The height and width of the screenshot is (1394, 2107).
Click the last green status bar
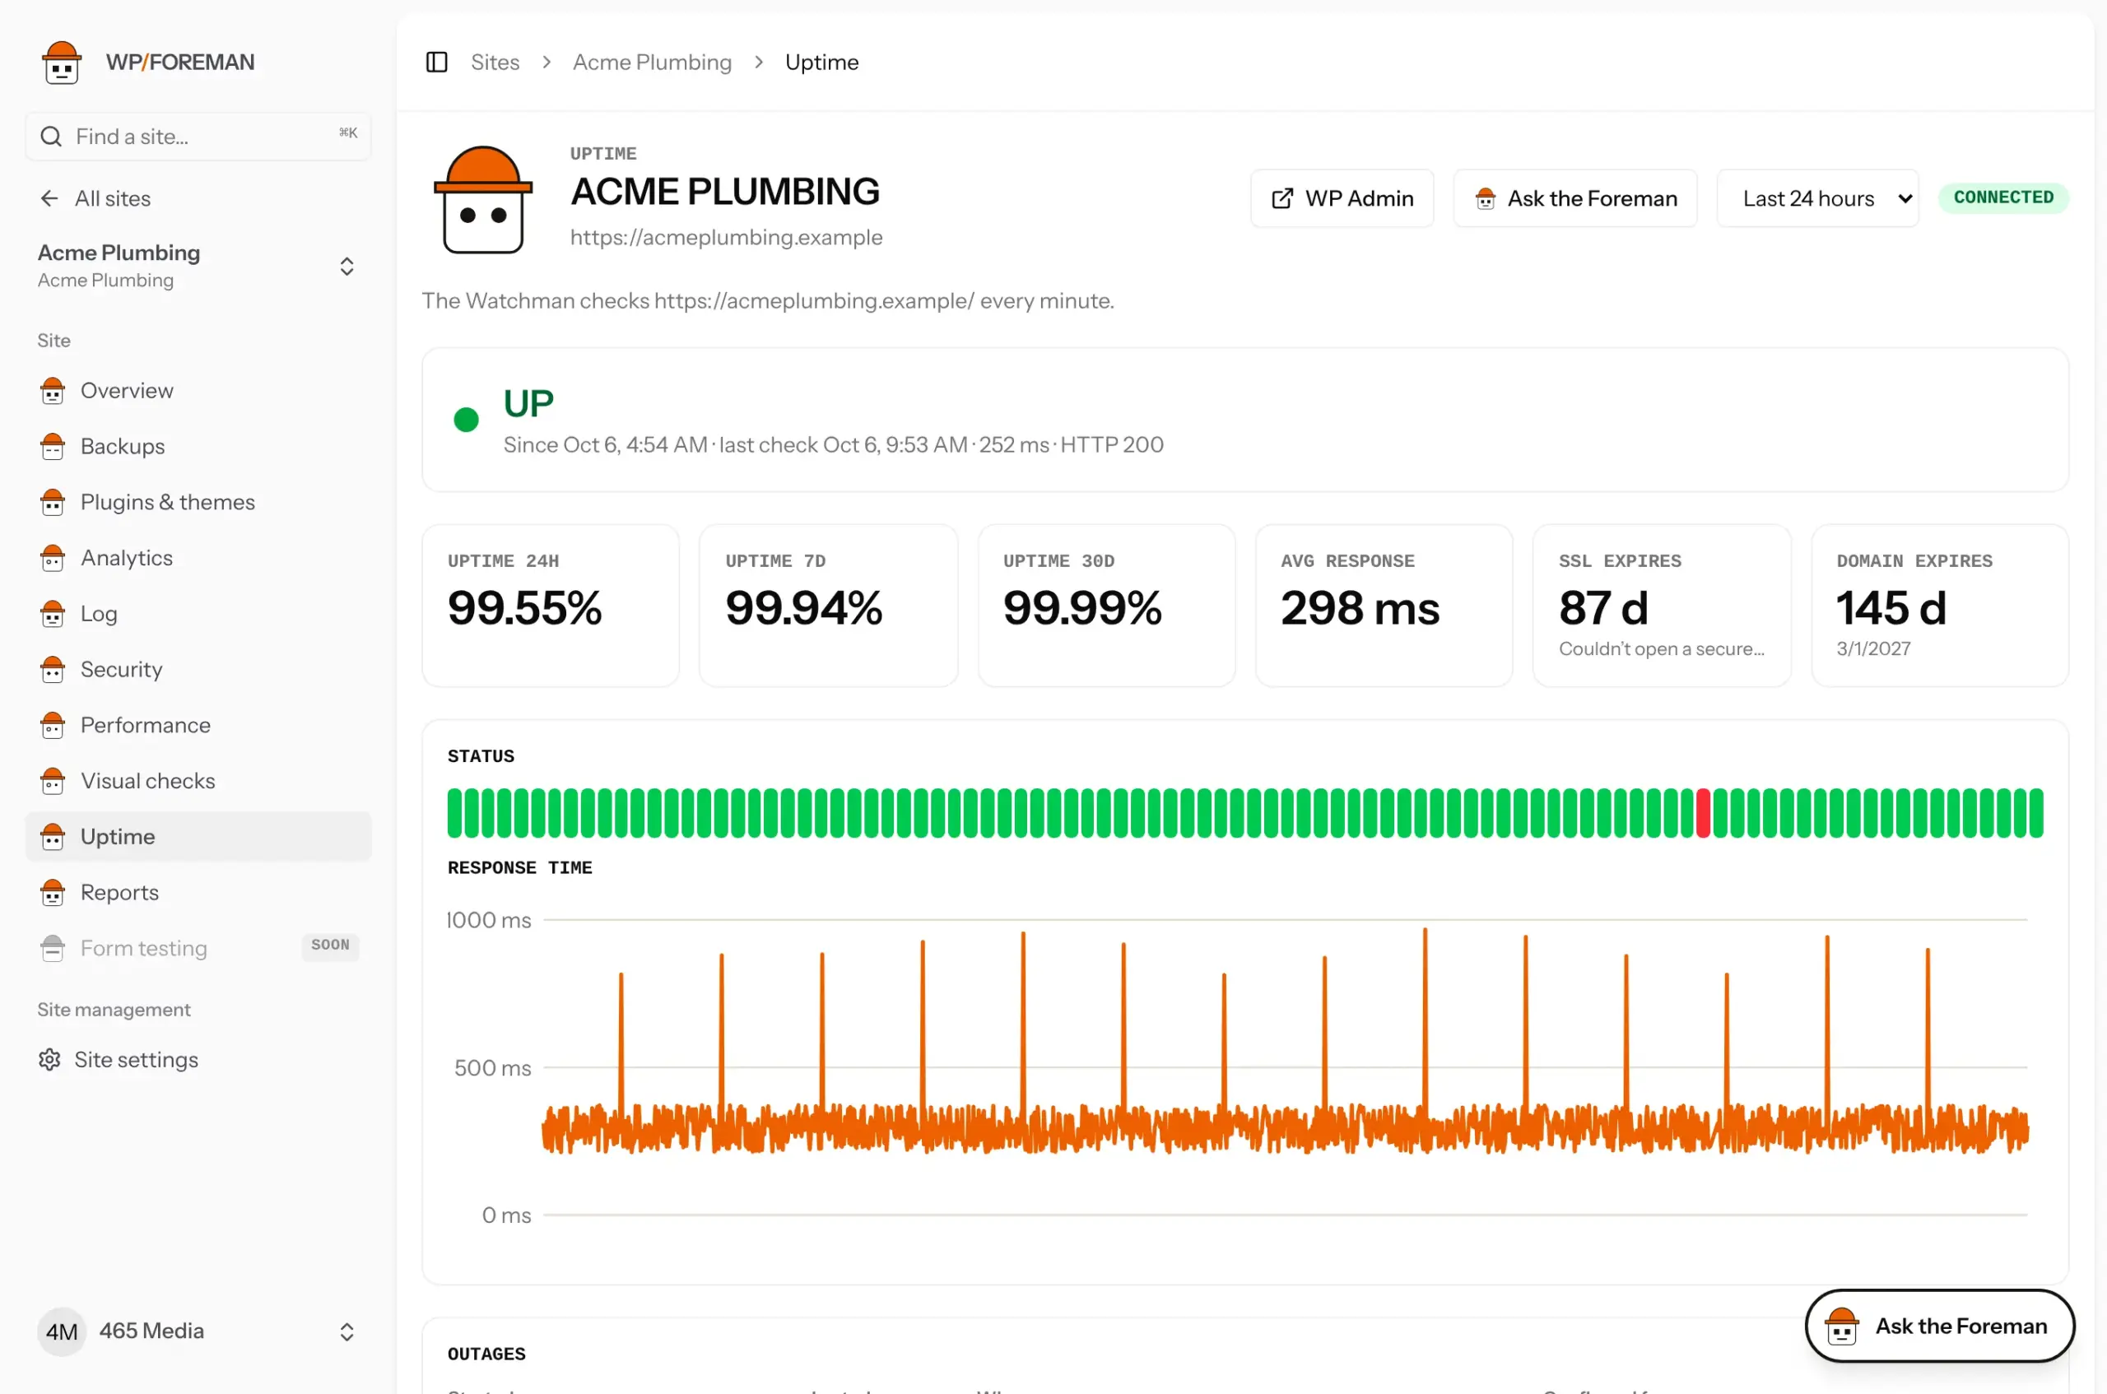pos(2036,812)
